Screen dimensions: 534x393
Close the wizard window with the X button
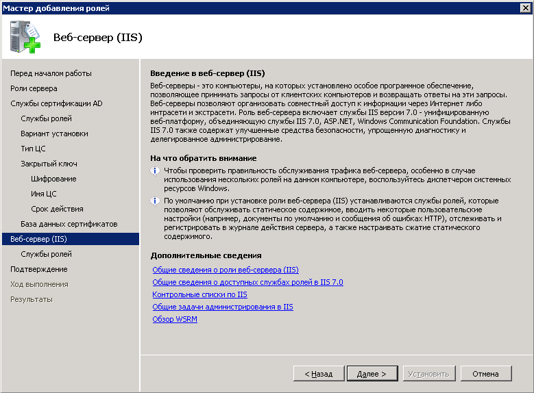[x=525, y=8]
